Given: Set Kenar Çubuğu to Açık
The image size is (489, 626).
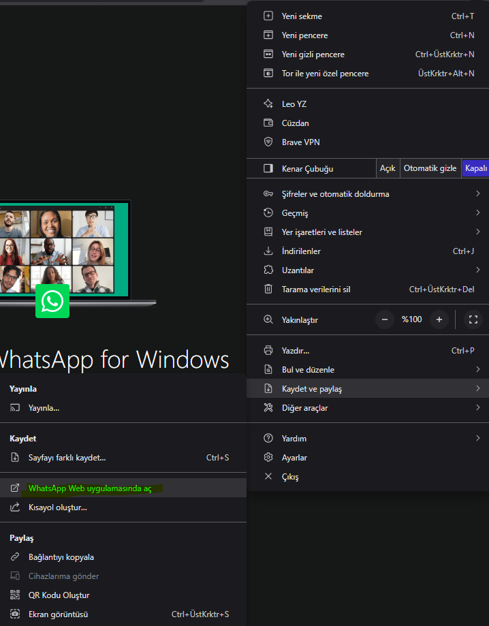Looking at the screenshot, I should click(x=388, y=168).
